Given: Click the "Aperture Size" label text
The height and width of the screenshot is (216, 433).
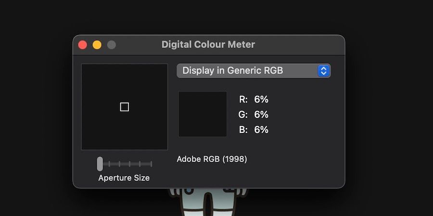Looking at the screenshot, I should 124,178.
